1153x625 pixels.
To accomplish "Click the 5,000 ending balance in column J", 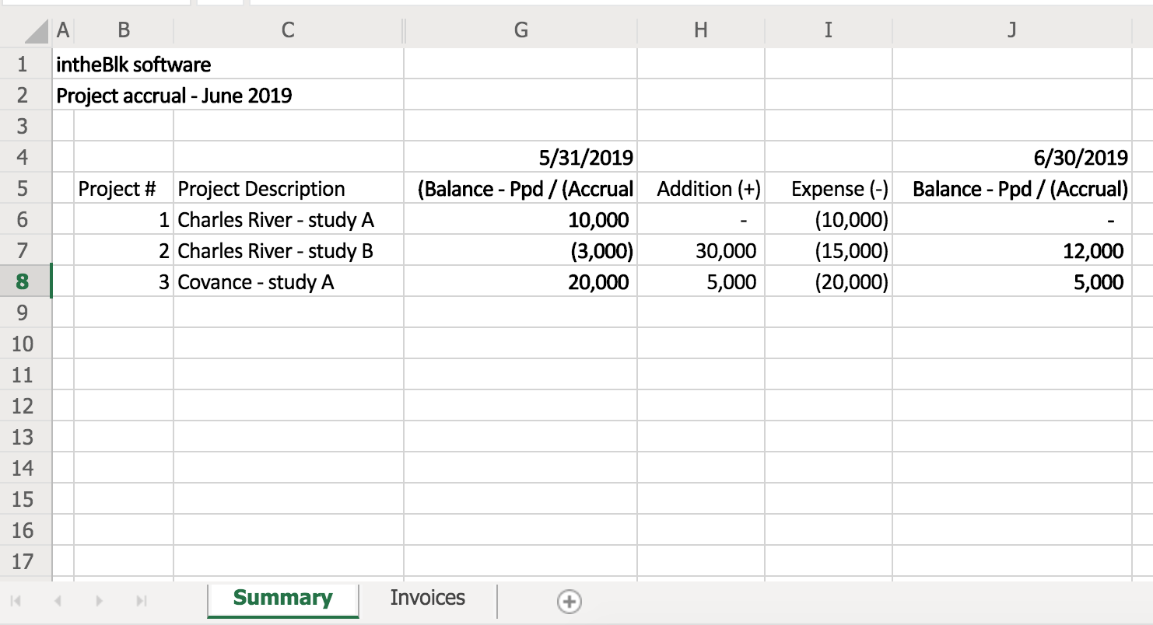I will (x=1012, y=281).
